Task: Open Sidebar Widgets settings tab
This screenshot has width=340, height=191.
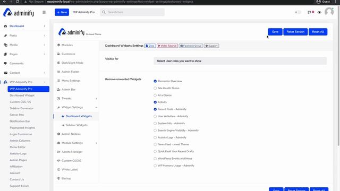Action: tap(76, 125)
